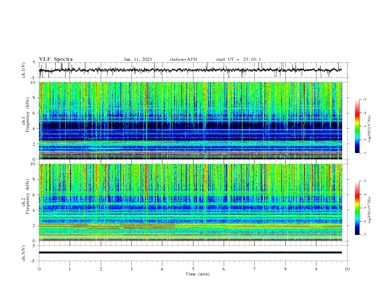391x302 pixels.
Task: Click the "Time (min)" axis label
Action: pyautogui.click(x=197, y=274)
